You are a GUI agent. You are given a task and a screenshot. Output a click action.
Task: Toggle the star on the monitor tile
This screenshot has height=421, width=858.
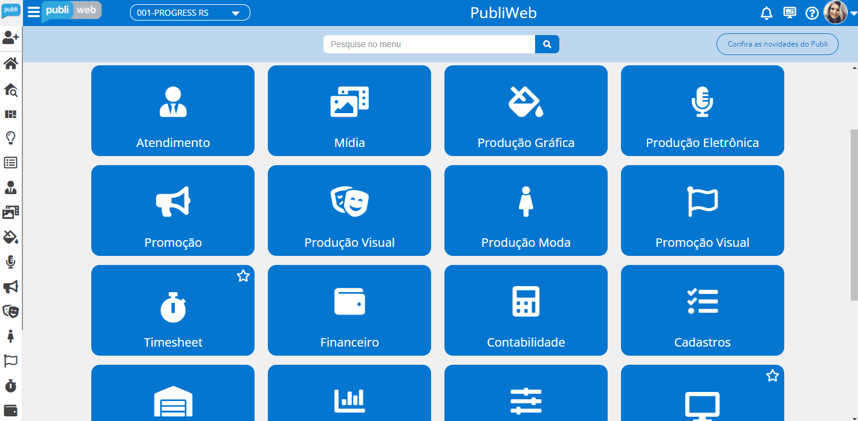point(772,376)
